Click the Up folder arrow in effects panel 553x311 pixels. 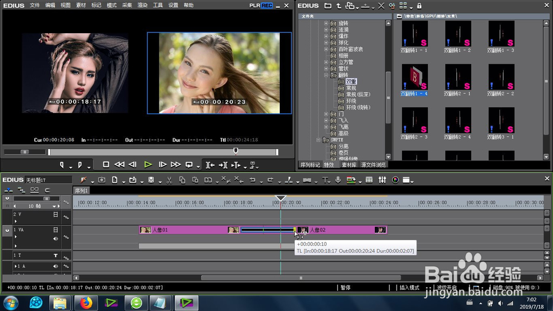[x=338, y=6]
